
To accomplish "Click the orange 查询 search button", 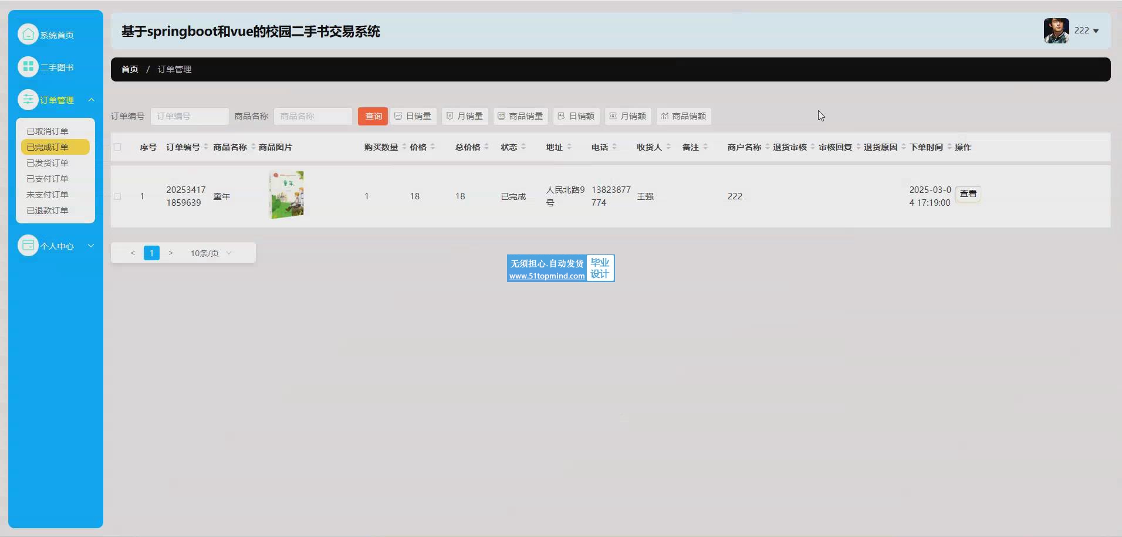I will [x=373, y=116].
